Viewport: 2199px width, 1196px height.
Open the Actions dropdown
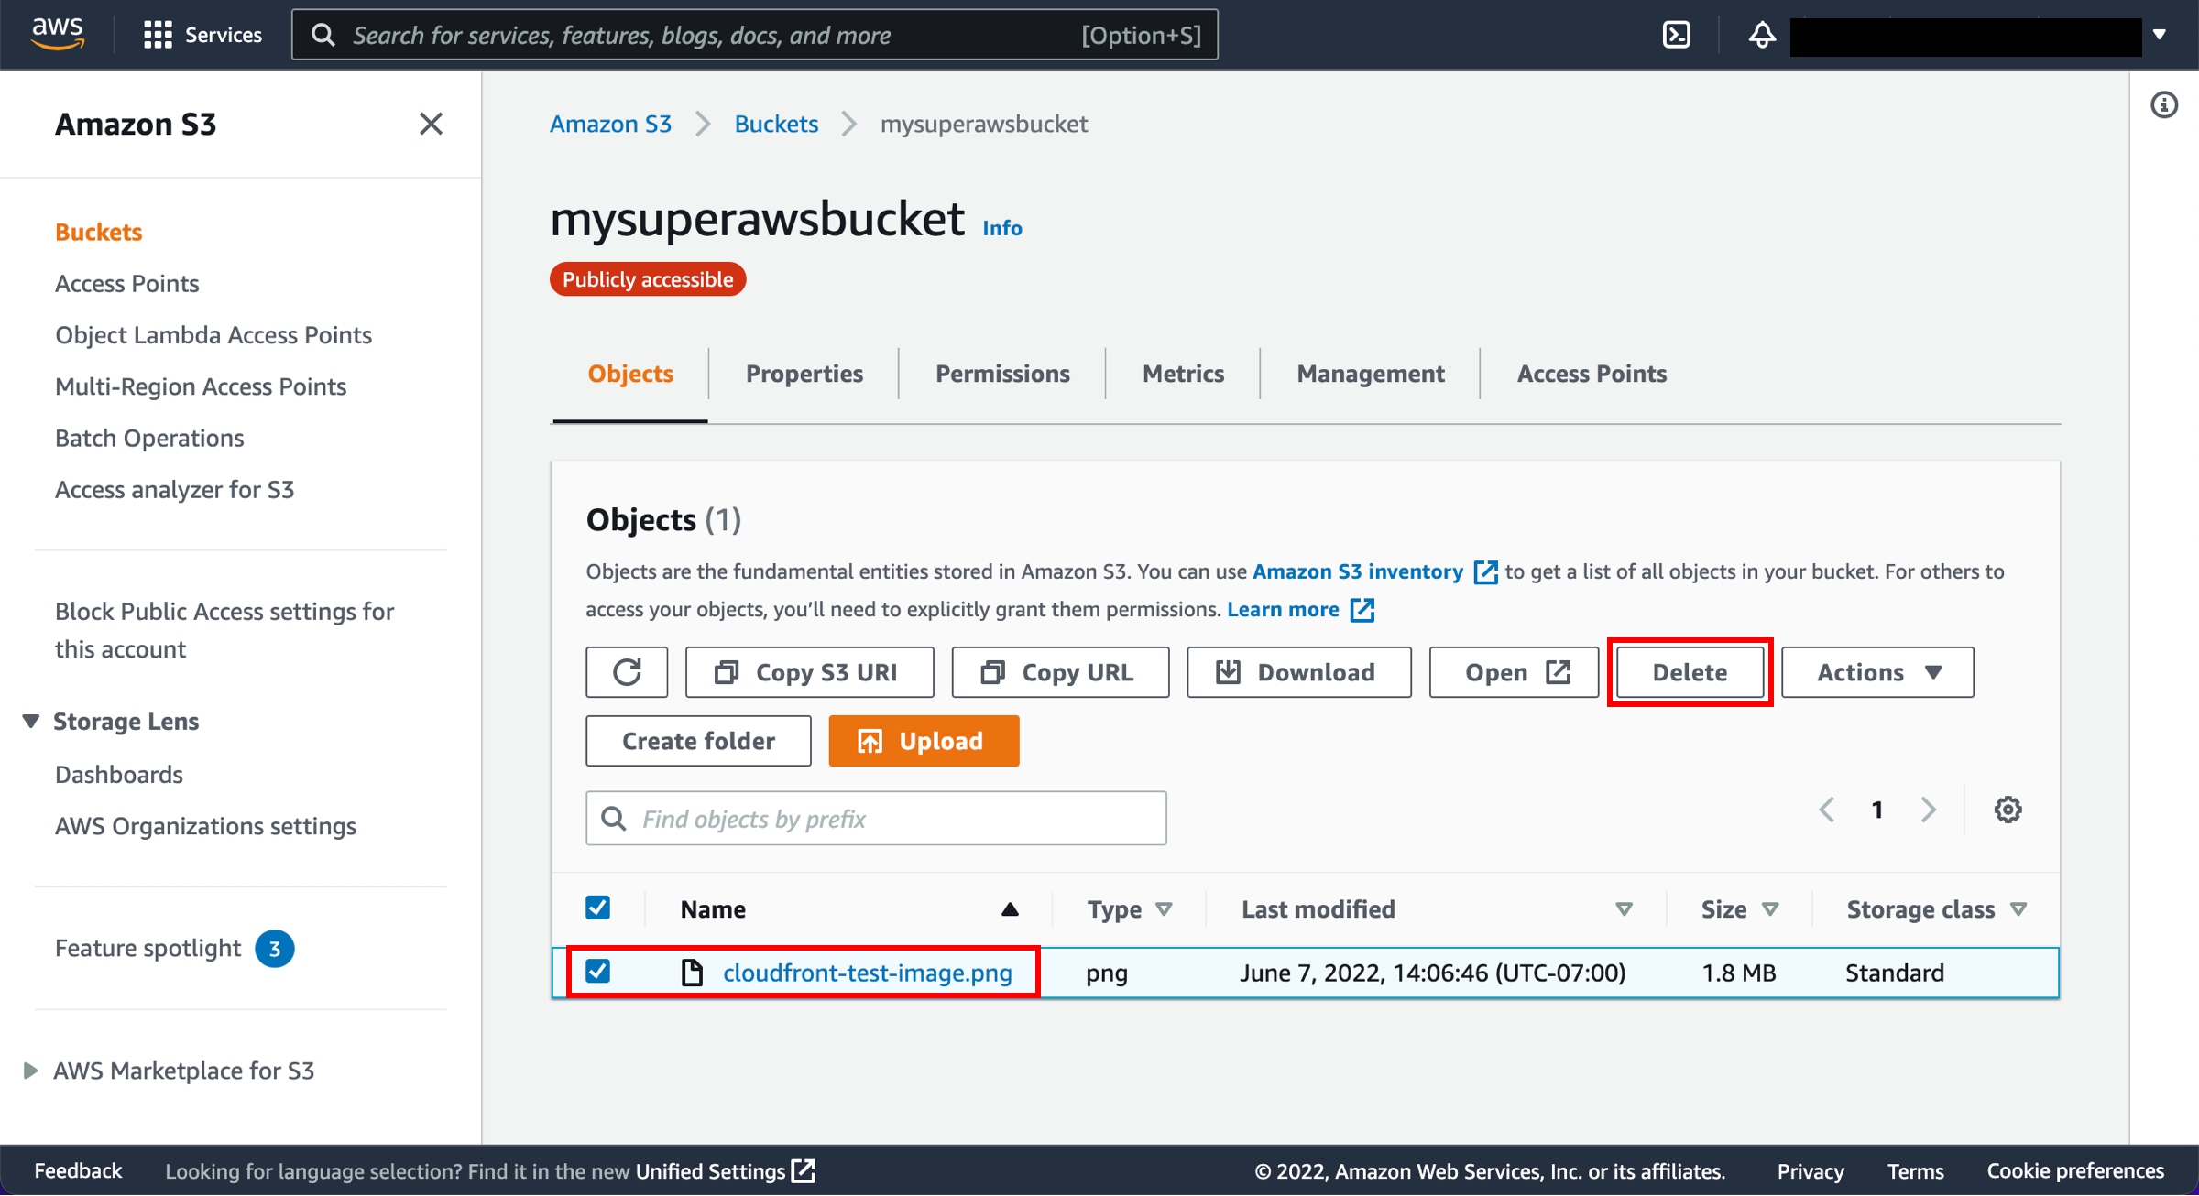pos(1877,672)
